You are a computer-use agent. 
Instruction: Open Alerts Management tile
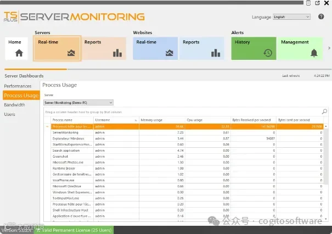tap(300, 48)
